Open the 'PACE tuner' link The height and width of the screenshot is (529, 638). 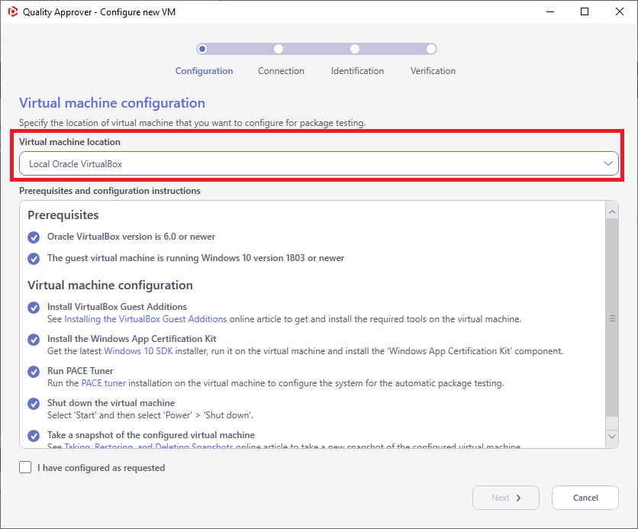coord(103,383)
